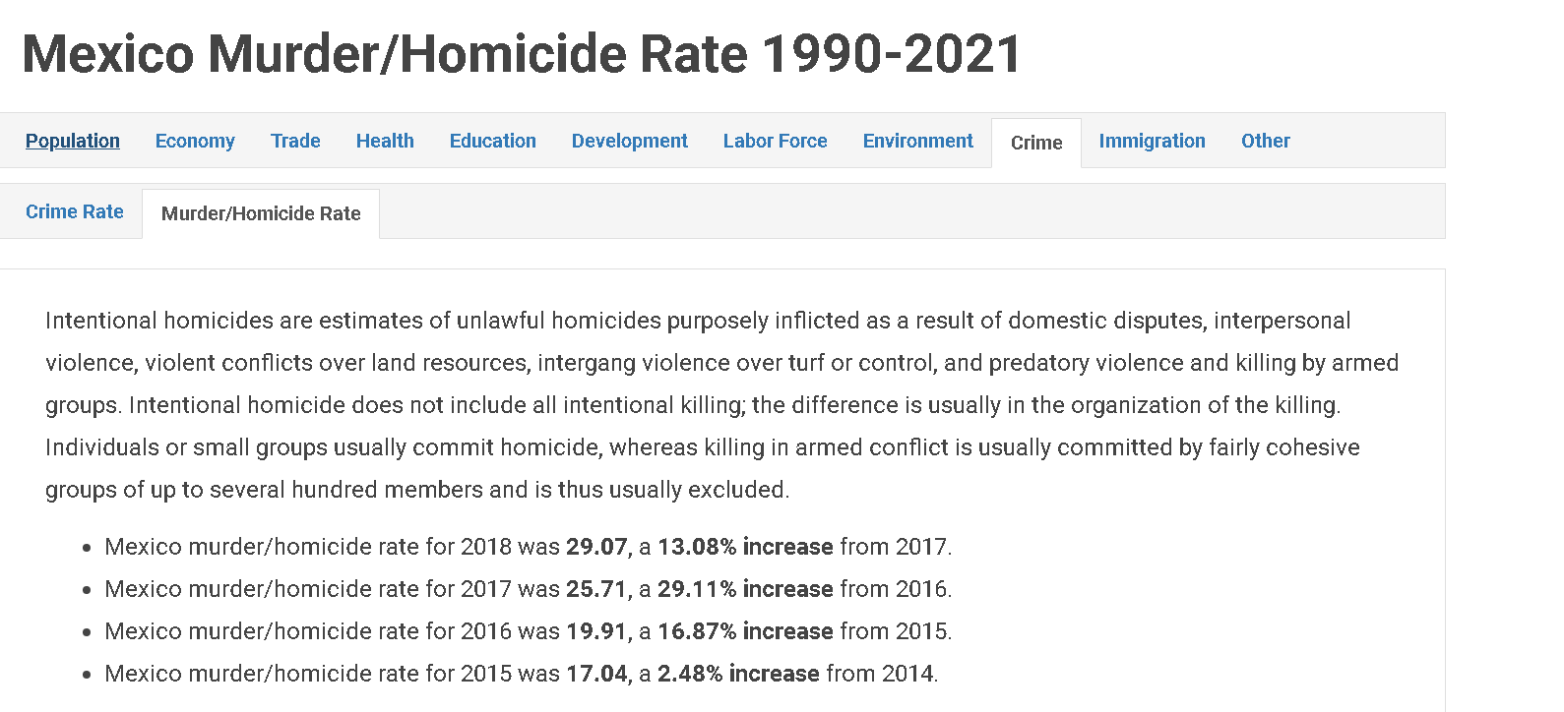The height and width of the screenshot is (712, 1564).
Task: Click the intentional homicides definition paragraph
Action: tap(722, 405)
